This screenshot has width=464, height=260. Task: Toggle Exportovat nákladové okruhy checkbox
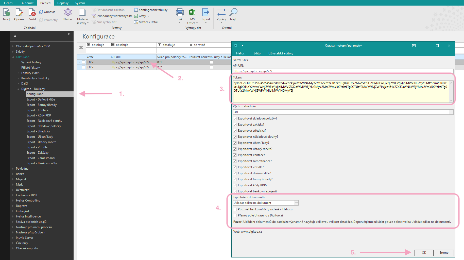pyautogui.click(x=235, y=137)
